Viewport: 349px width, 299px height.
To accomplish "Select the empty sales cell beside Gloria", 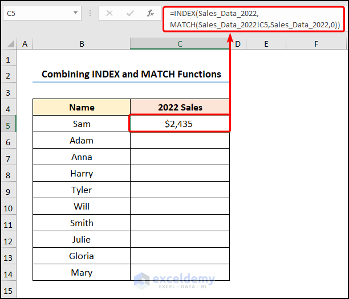I will (180, 256).
